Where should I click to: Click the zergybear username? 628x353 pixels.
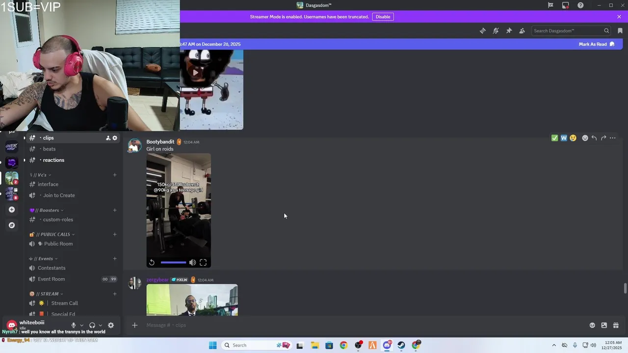[157, 279]
